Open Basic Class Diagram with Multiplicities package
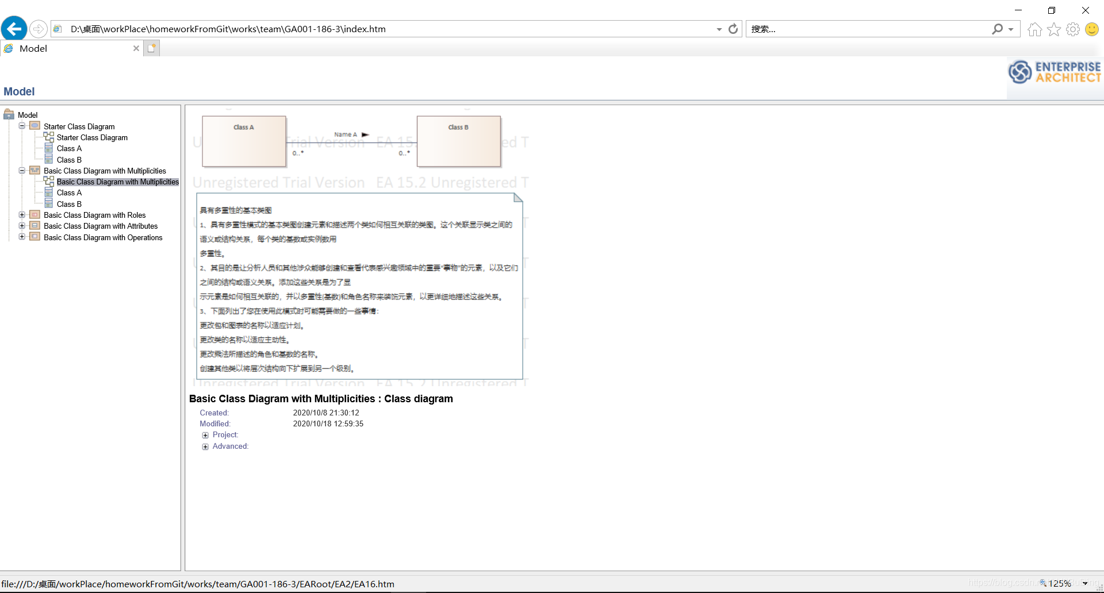The height and width of the screenshot is (593, 1104). [x=105, y=171]
